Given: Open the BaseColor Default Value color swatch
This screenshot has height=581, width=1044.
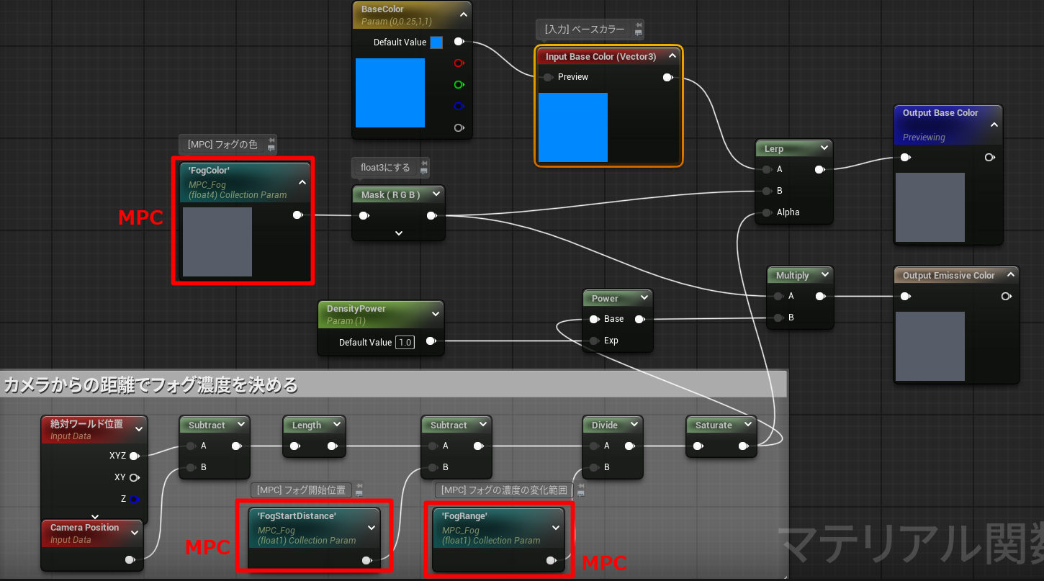Looking at the screenshot, I should [436, 42].
